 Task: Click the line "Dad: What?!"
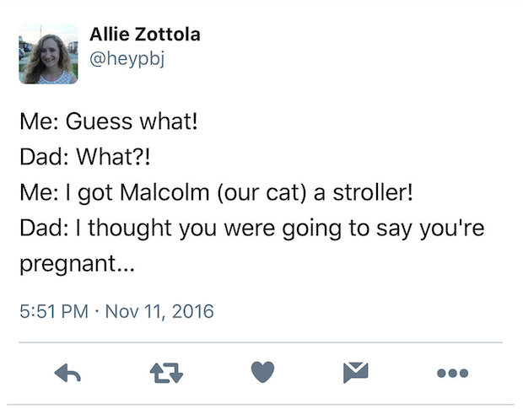[x=88, y=158]
